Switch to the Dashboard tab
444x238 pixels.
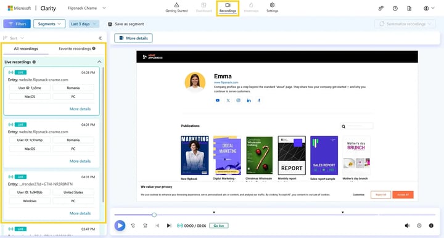(x=203, y=7)
